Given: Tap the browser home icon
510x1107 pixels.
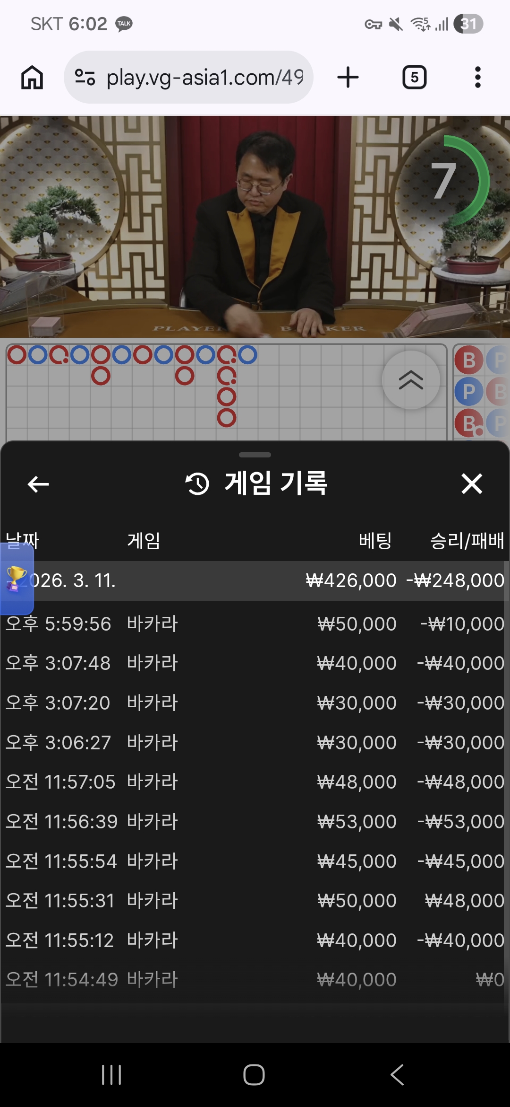Looking at the screenshot, I should pos(32,77).
